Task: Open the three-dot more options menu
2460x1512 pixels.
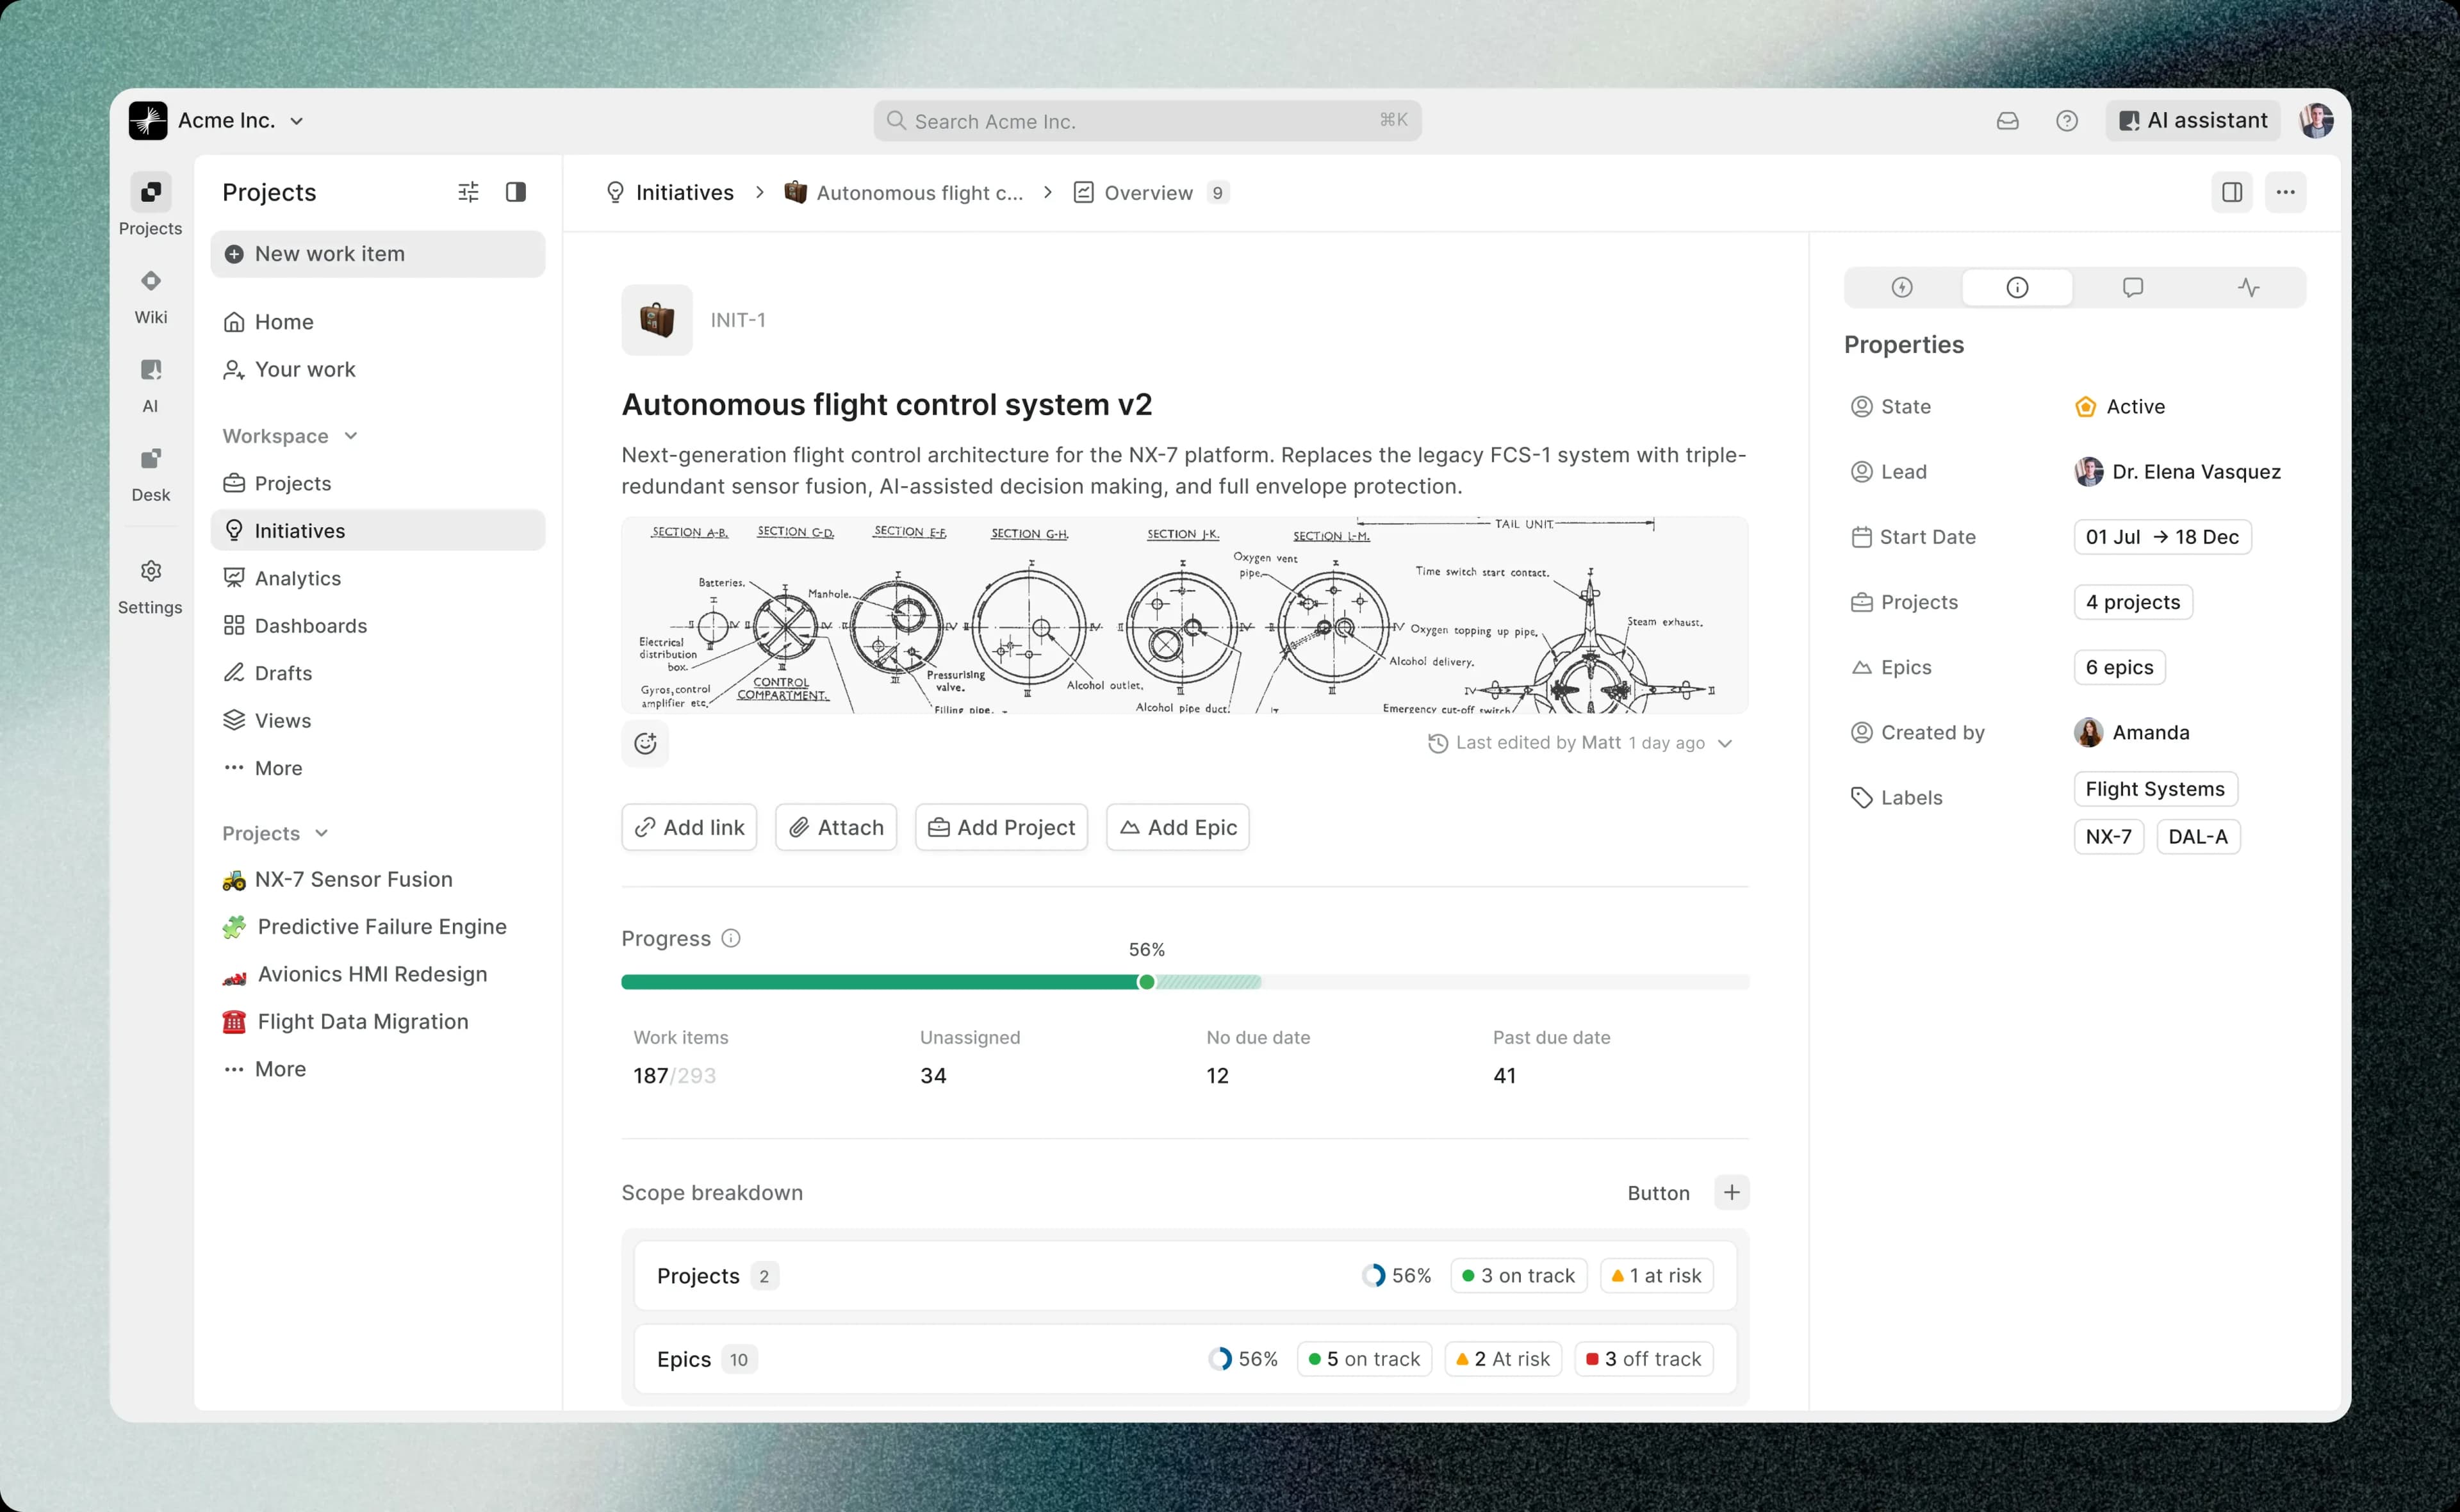Action: tap(2285, 192)
